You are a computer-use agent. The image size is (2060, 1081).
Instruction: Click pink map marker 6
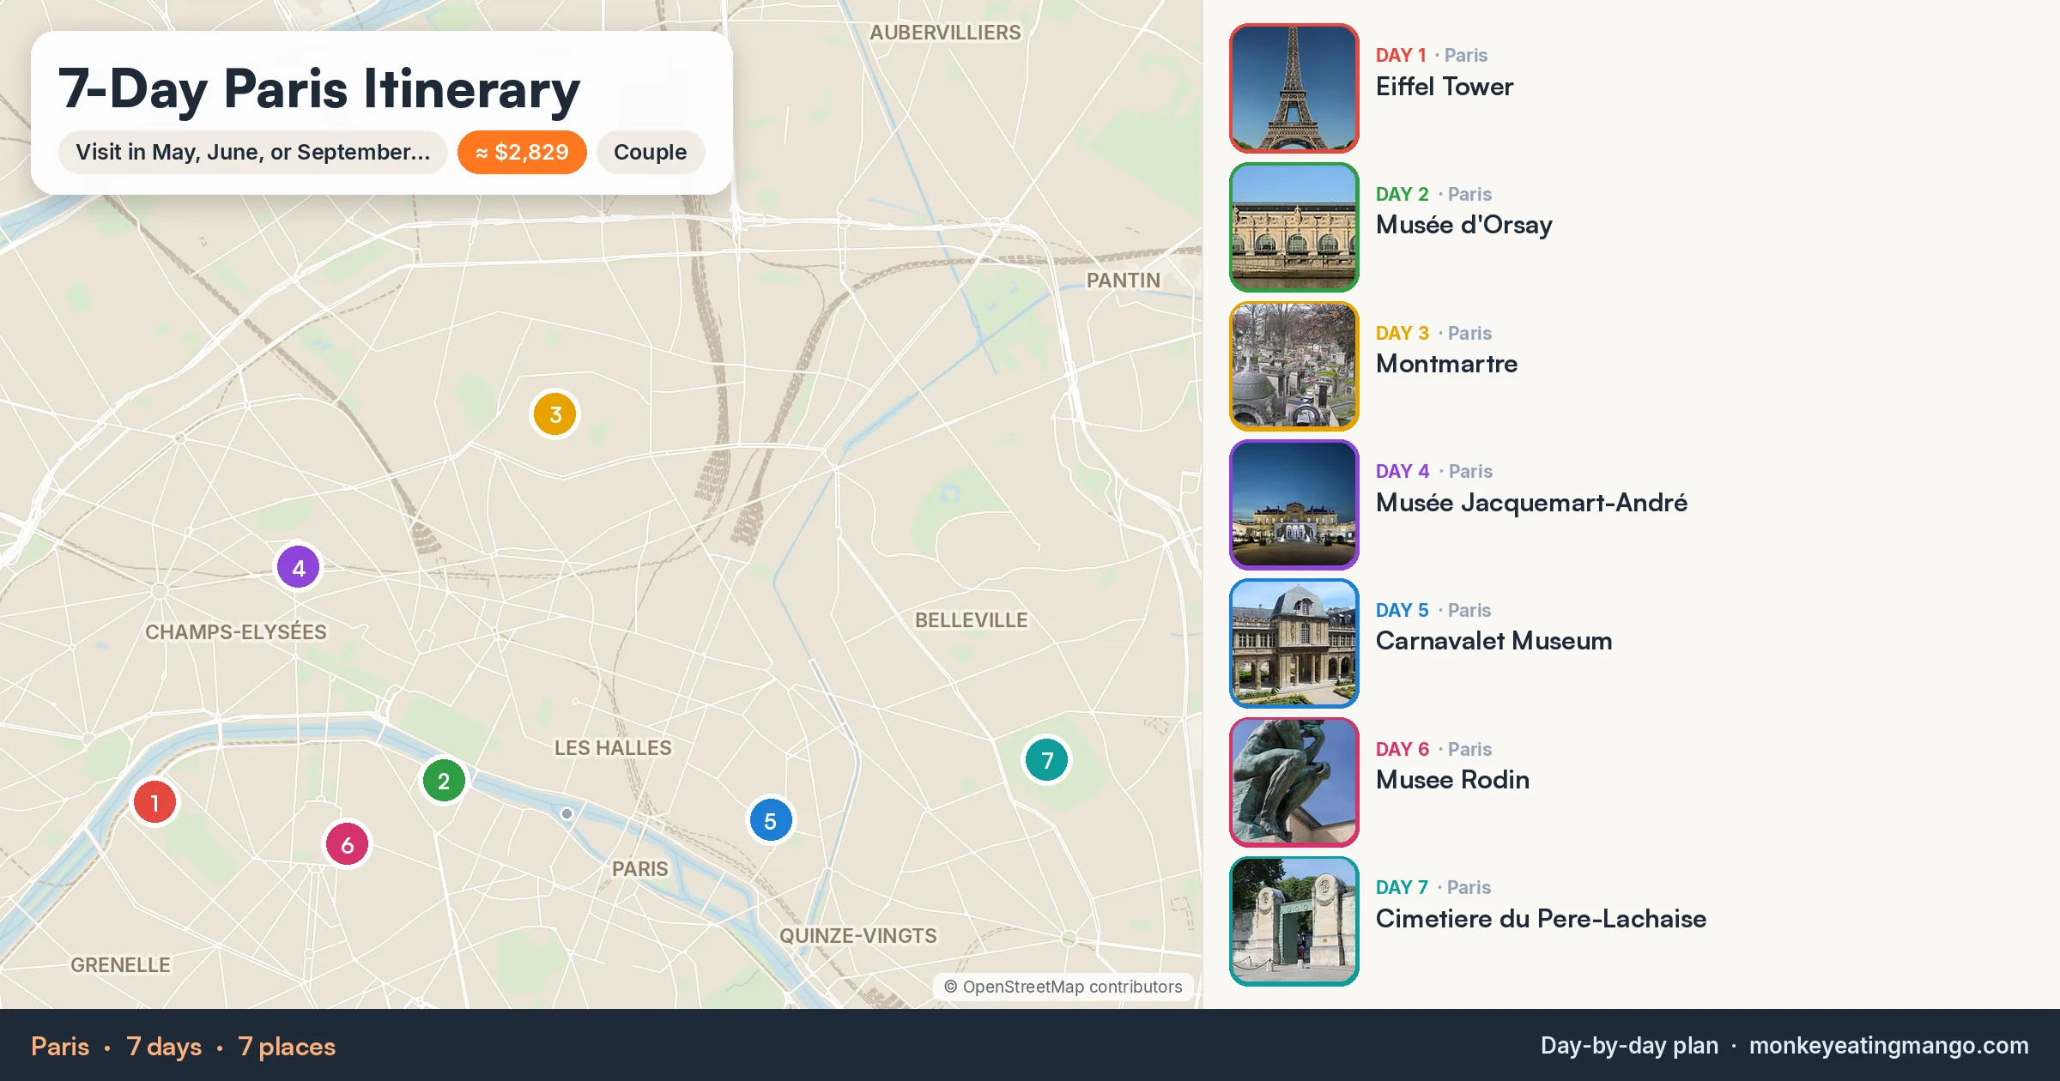(347, 844)
